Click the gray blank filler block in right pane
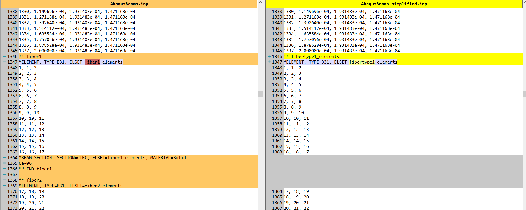526x210 pixels. [394, 171]
